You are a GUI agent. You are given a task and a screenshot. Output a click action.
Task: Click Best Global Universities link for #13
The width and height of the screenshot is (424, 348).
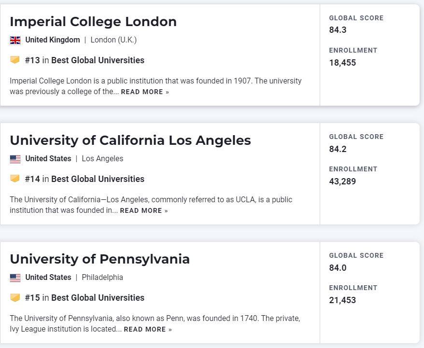98,60
